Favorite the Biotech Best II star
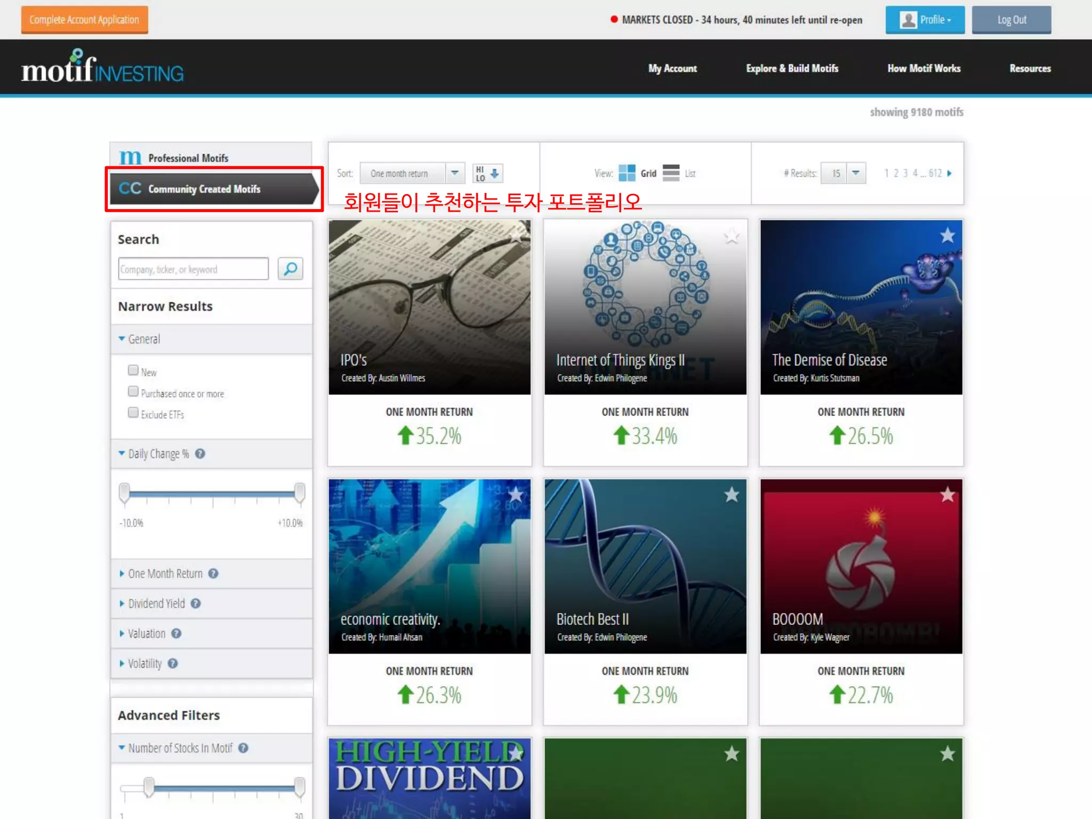 732,495
